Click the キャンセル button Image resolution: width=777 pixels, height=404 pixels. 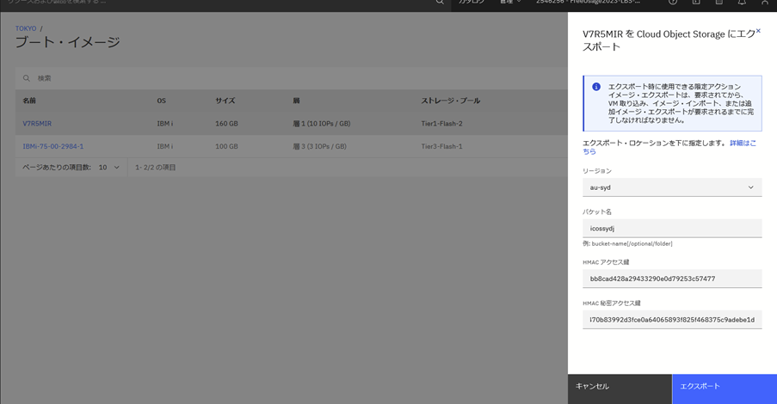click(620, 389)
